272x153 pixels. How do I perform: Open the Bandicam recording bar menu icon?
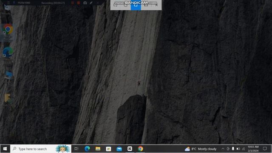[8, 3]
